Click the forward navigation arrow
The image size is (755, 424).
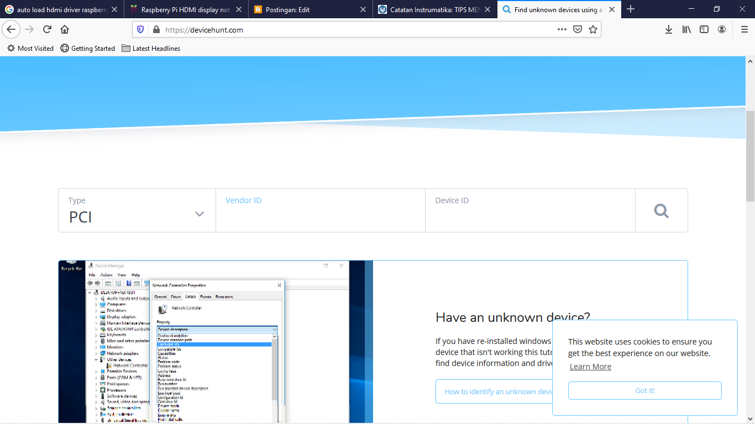30,29
